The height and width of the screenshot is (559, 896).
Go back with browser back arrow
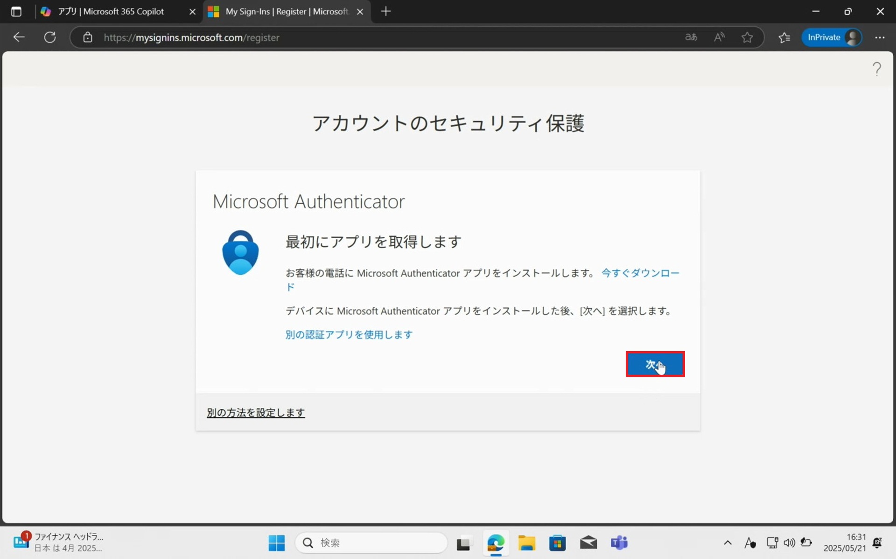19,37
